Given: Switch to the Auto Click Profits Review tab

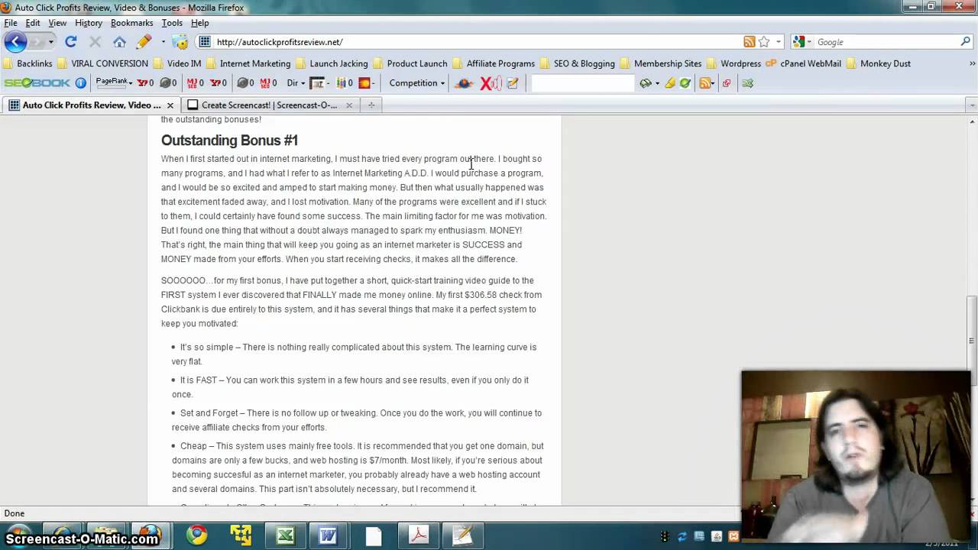Looking at the screenshot, I should 91,105.
